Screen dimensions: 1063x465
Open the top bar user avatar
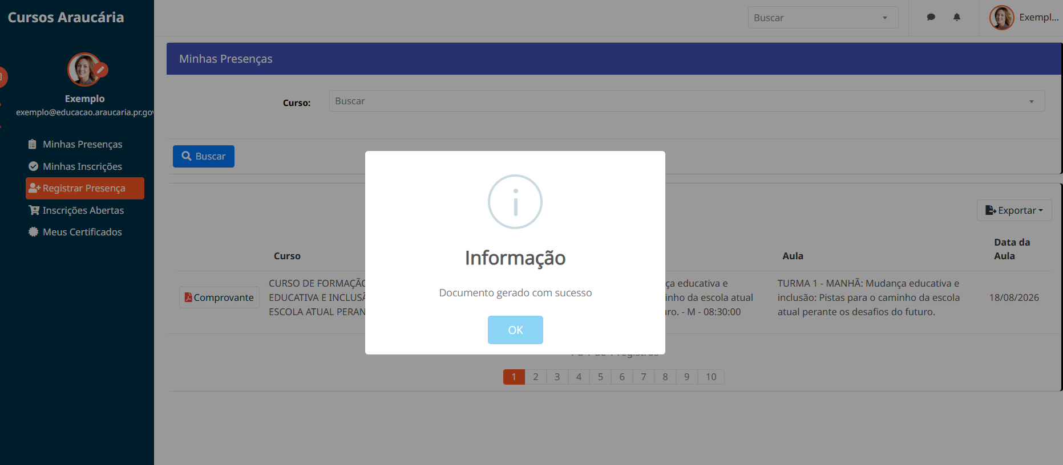[1001, 18]
